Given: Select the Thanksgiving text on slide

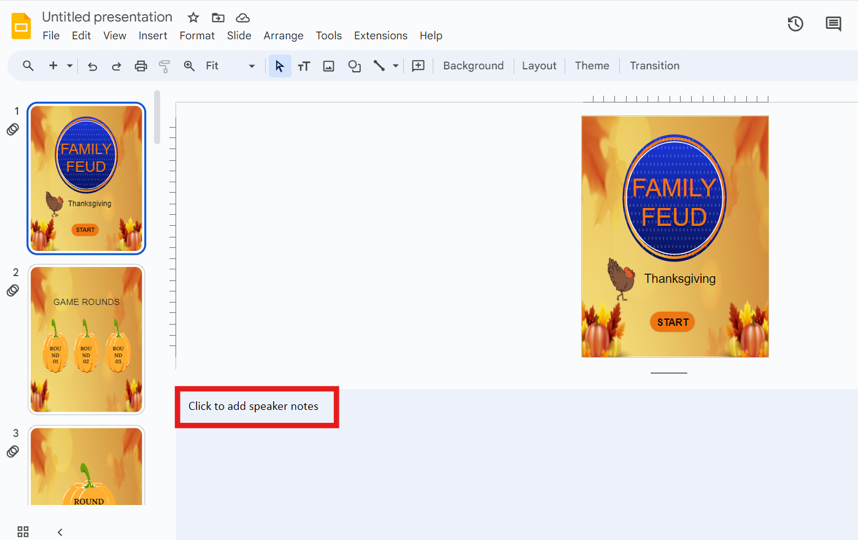Looking at the screenshot, I should (x=680, y=279).
